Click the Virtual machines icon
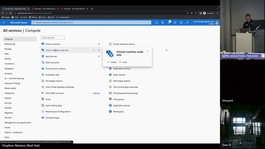Screen dimensions: 265x149 pos(43,44)
